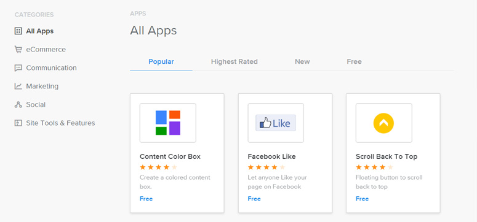
Task: Click the Social nodes icon
Action: (18, 105)
